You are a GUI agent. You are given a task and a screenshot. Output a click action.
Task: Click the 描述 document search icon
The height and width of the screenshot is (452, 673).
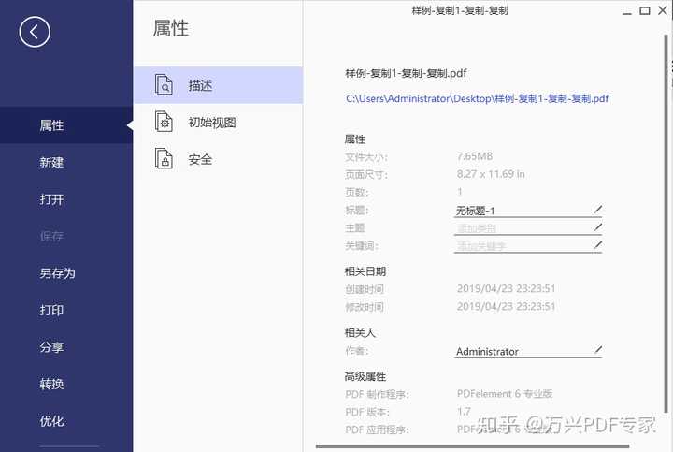click(x=164, y=84)
